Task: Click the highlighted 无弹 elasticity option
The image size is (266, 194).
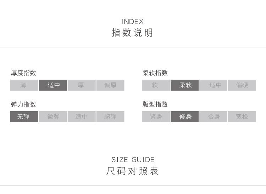Action: point(24,116)
